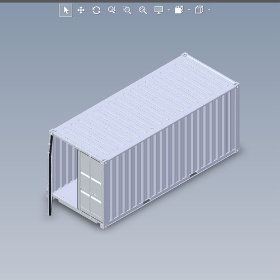Screen dimensions: 280x280
Task: Select the arrow pointer tool
Action: (x=66, y=10)
